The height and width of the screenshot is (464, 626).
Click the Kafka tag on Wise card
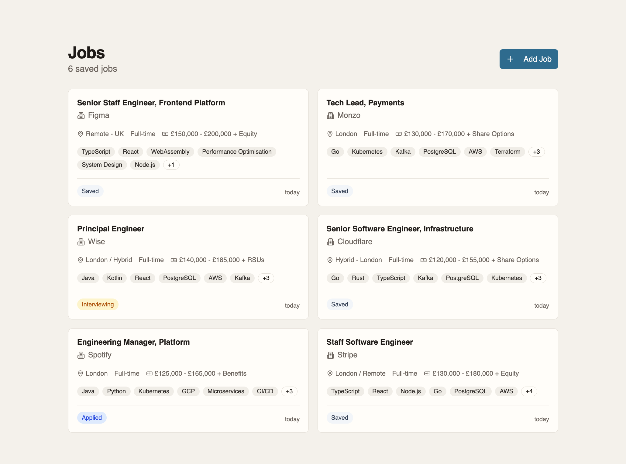242,278
